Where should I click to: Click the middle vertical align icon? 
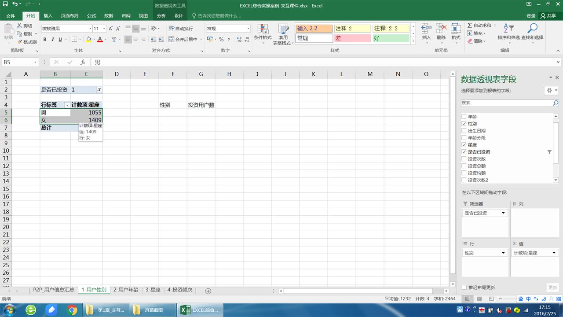[x=136, y=29]
